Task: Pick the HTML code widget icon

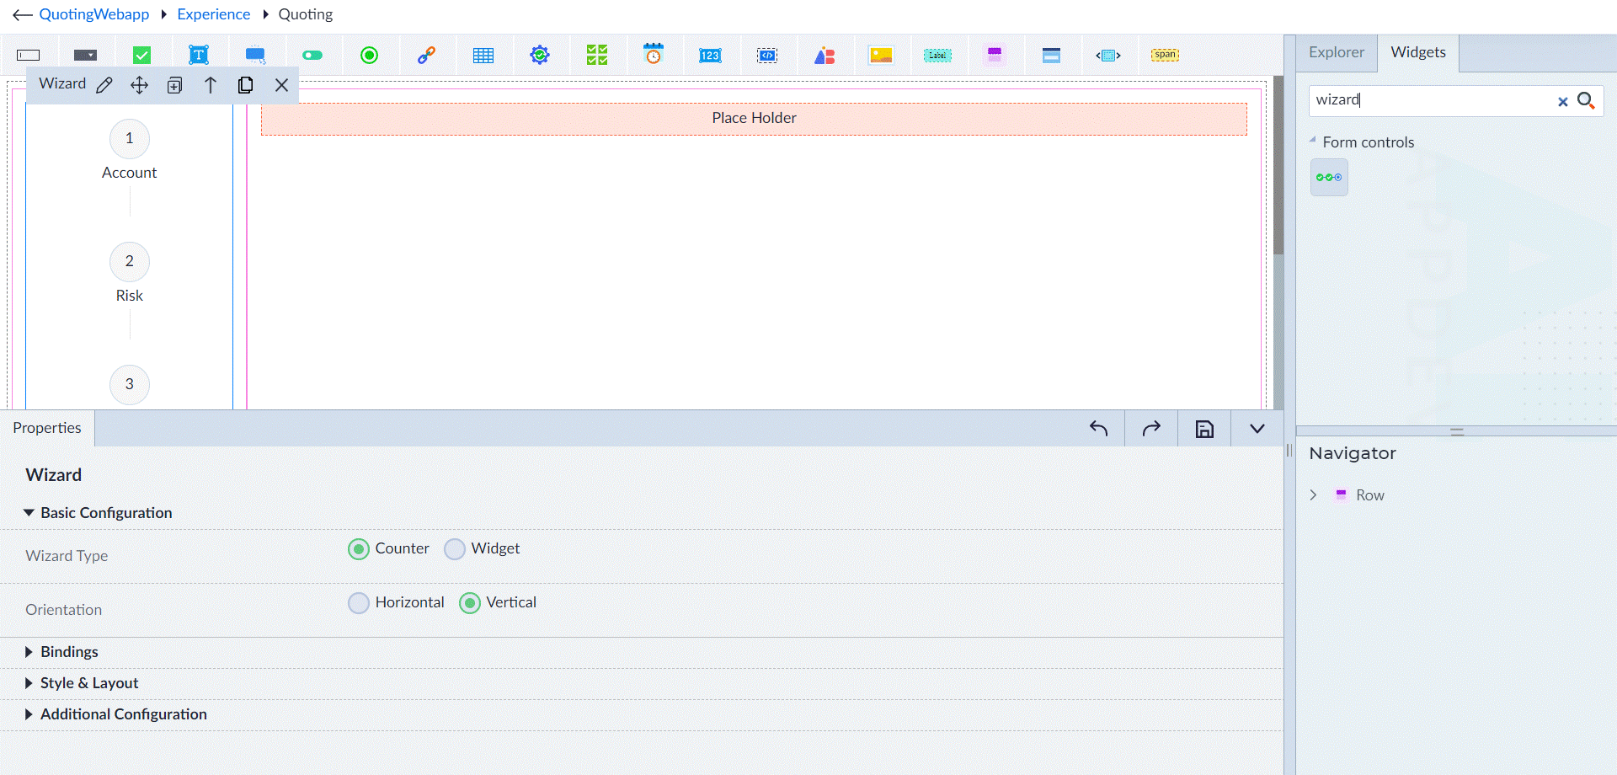Action: [767, 56]
